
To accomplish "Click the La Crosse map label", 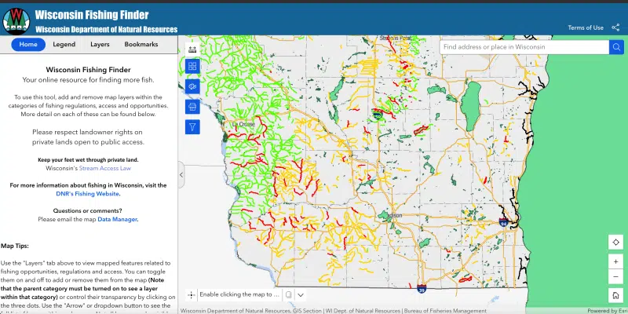I will [x=244, y=125].
